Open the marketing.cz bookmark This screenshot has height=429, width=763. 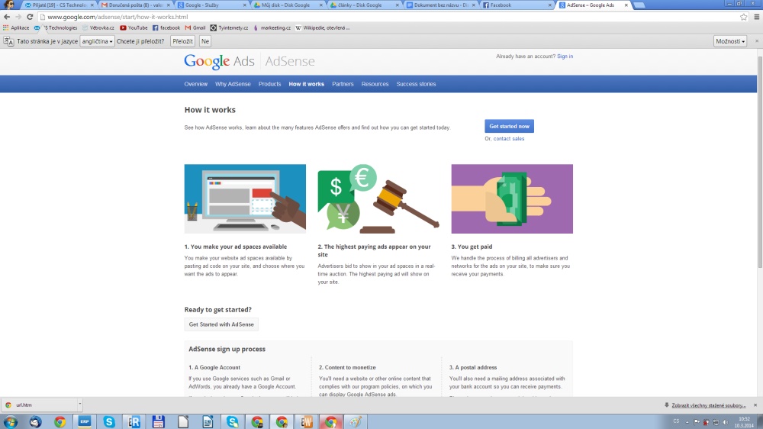(x=272, y=27)
